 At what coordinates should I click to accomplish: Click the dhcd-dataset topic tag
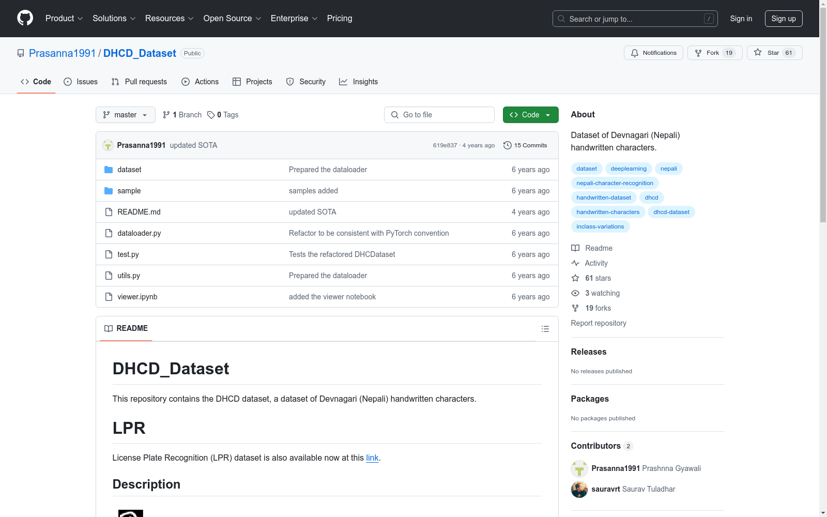pos(671,212)
